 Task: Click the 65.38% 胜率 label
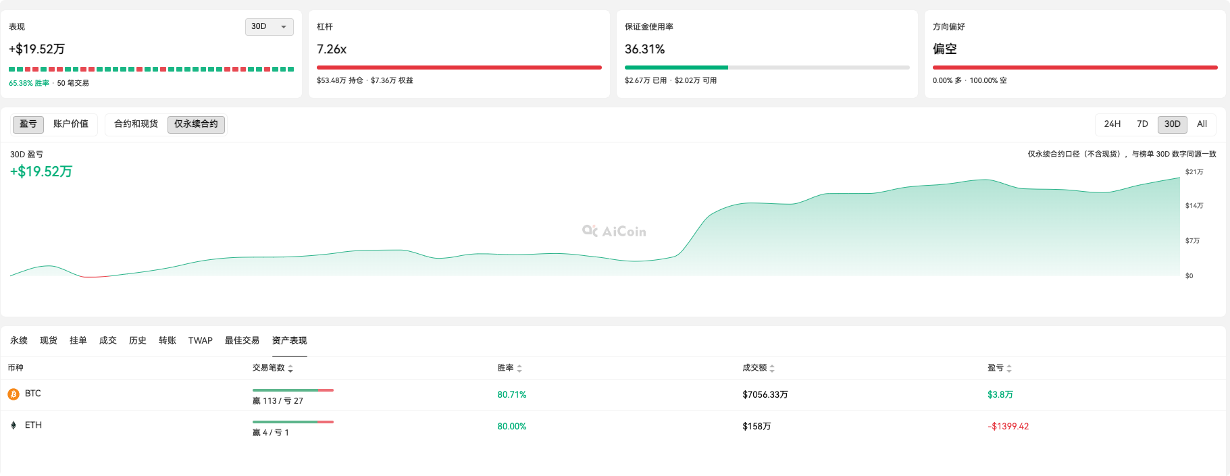[x=29, y=83]
